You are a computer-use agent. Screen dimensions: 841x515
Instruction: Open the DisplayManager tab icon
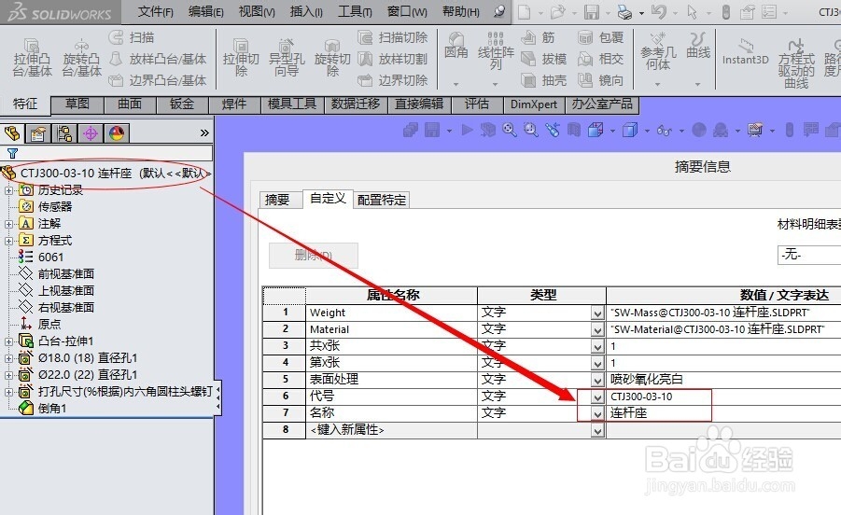click(x=117, y=132)
